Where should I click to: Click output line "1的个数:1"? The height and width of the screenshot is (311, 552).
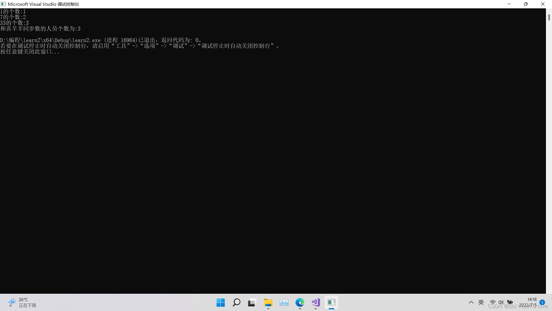click(x=13, y=12)
